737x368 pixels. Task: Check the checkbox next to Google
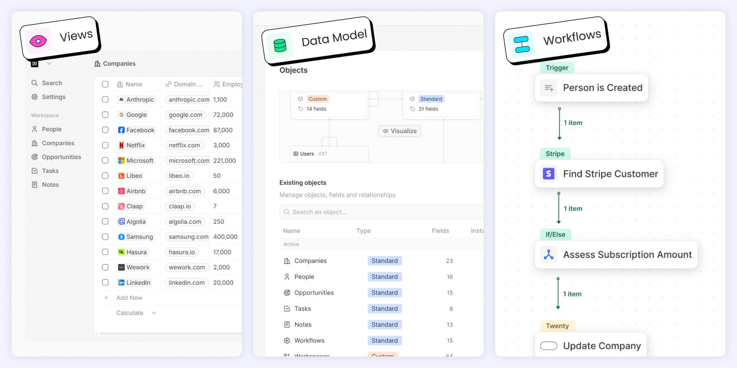pyautogui.click(x=106, y=115)
